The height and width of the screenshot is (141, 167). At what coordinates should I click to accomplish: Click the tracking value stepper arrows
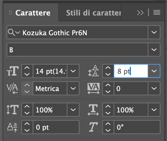point(108,88)
